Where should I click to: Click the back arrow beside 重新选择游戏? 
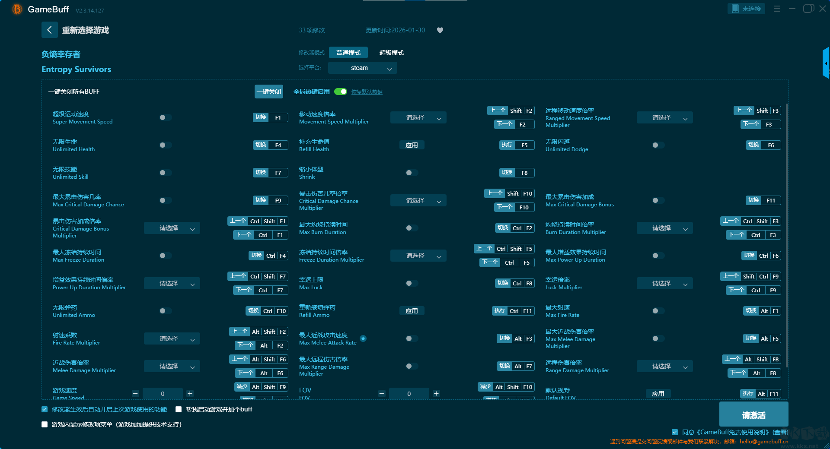[49, 30]
